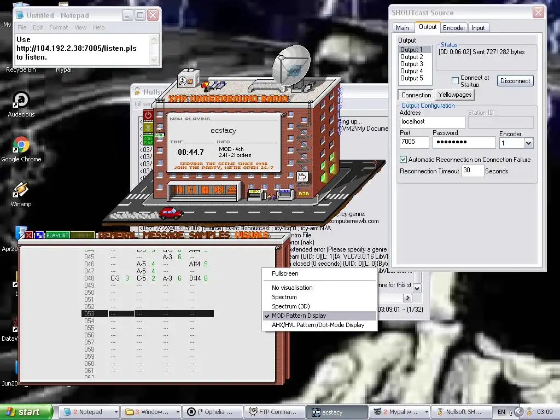Open the MESSAGE info tab
This screenshot has height=420, width=560.
[x=164, y=235]
